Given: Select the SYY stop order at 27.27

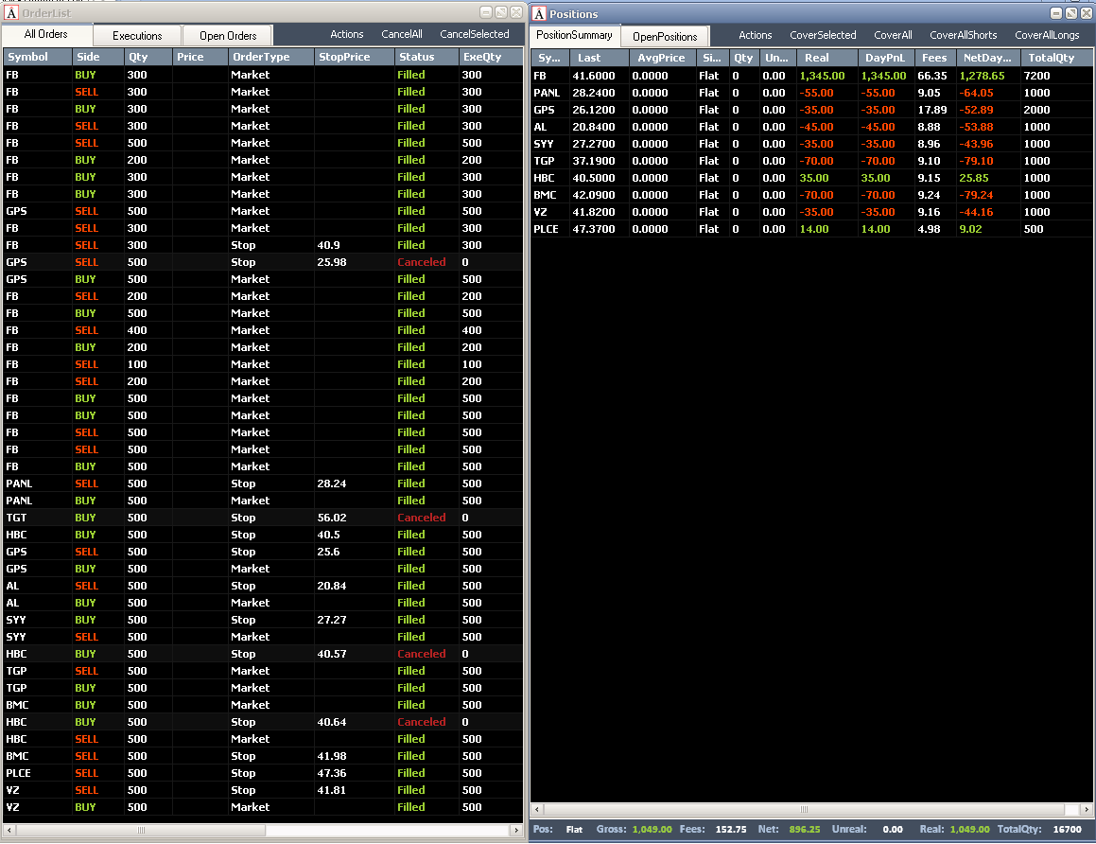Looking at the screenshot, I should pos(263,620).
